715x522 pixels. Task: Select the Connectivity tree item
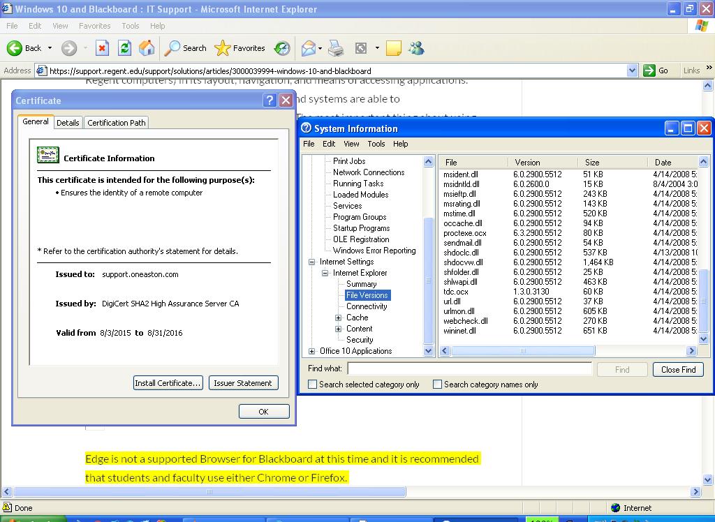[x=367, y=306]
